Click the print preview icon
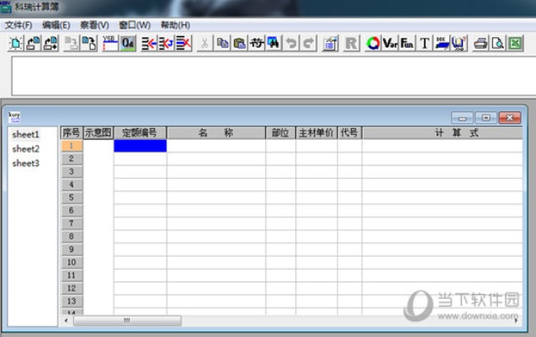Image resolution: width=536 pixels, height=337 pixels. [x=497, y=43]
